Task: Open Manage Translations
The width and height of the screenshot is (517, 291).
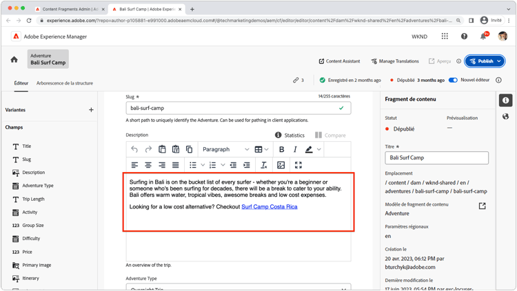Action: 395,61
